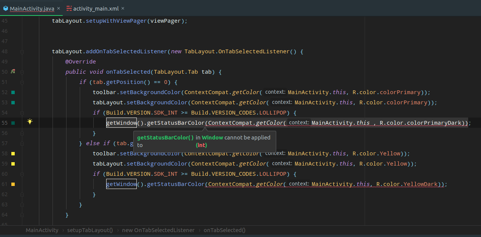Click LOLLIPOP on line 54
The image size is (481, 237).
coord(273,113)
